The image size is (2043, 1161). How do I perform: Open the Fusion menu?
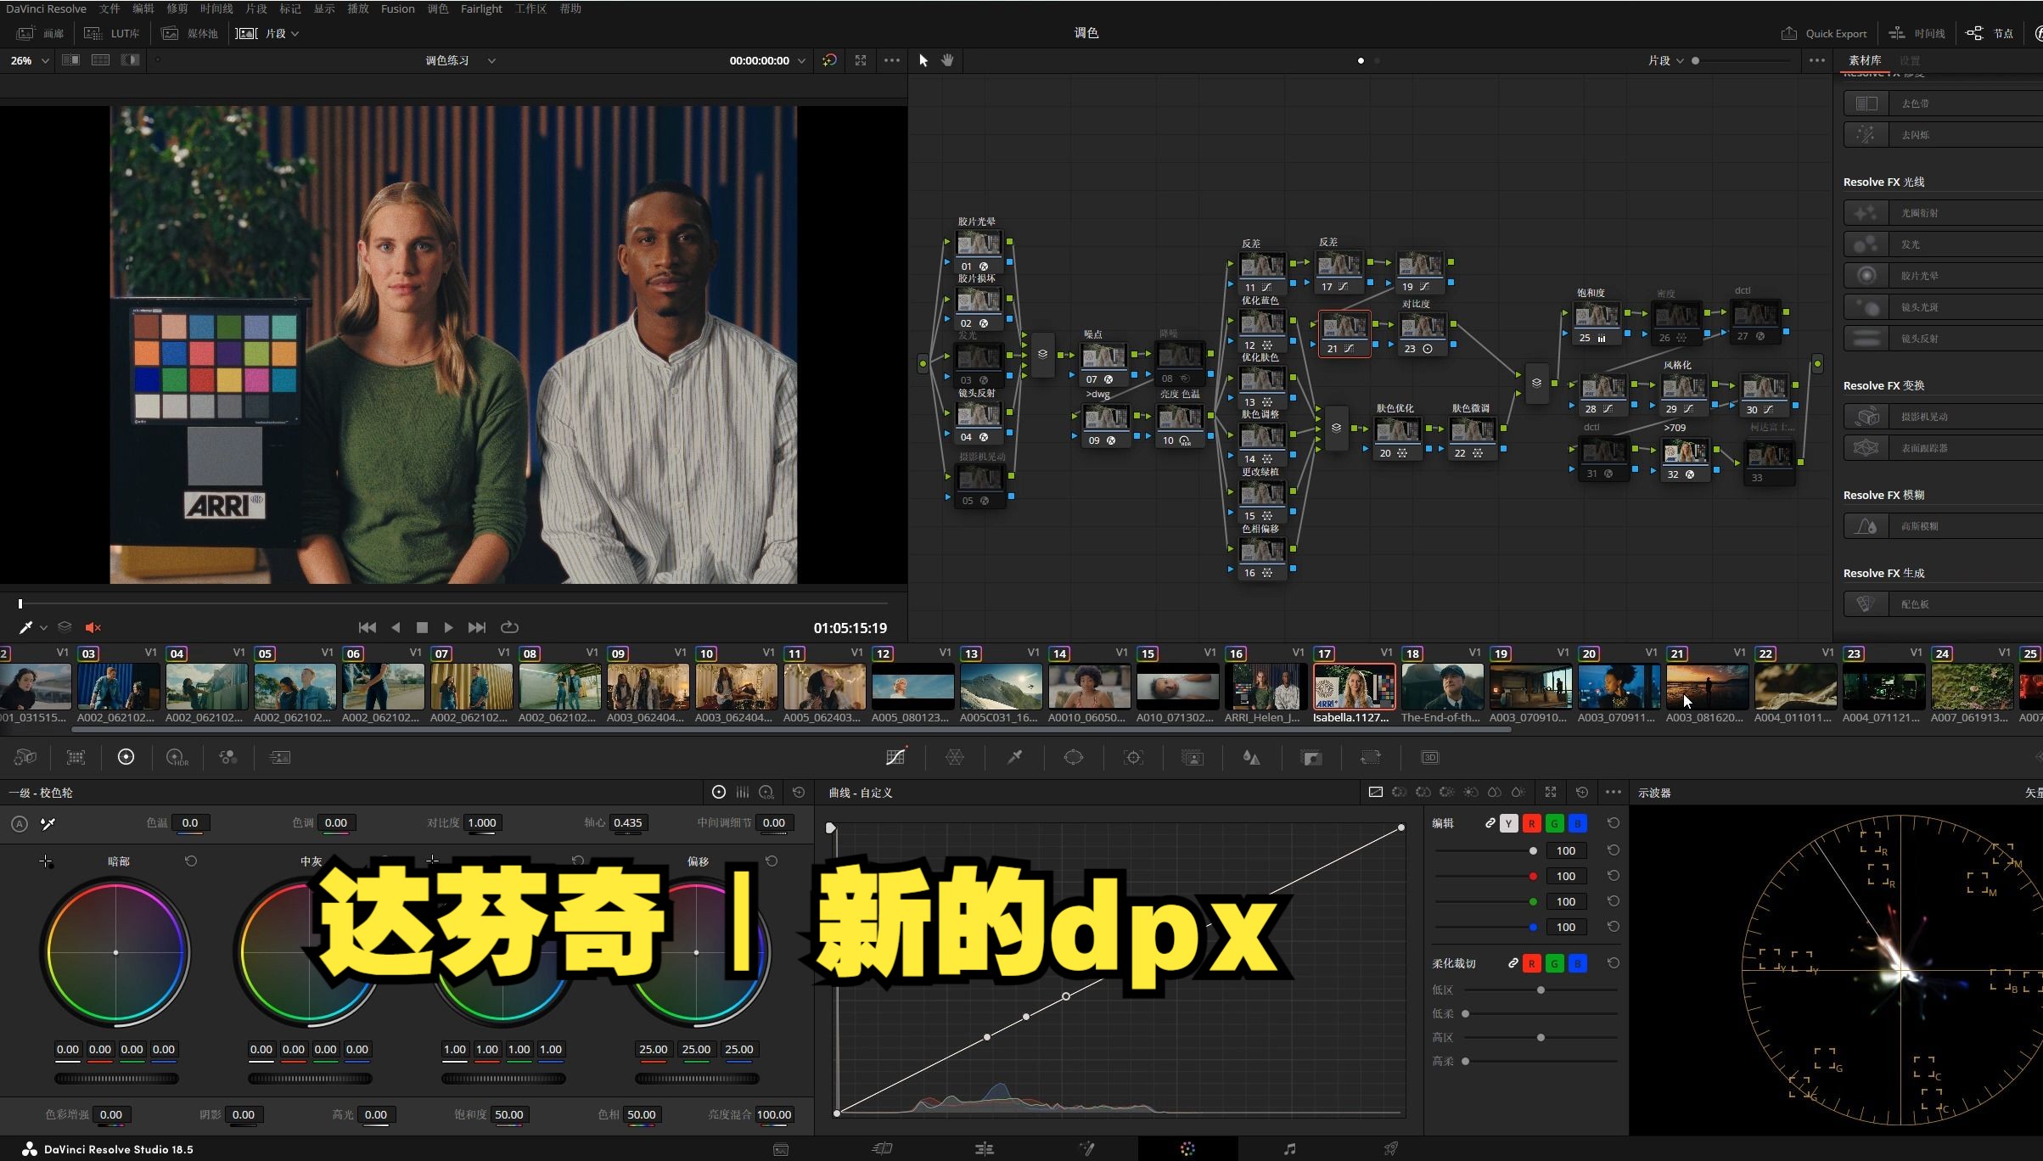[x=397, y=8]
